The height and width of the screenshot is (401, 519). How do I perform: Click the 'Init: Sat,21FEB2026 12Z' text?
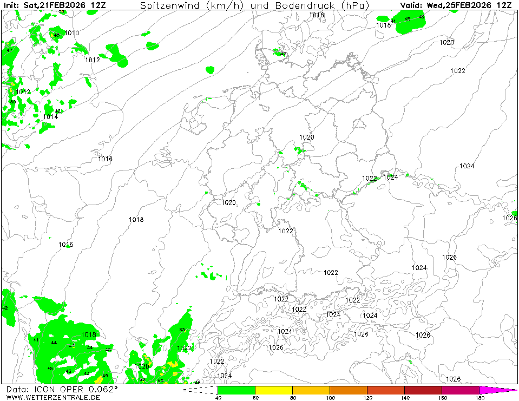[x=55, y=5]
